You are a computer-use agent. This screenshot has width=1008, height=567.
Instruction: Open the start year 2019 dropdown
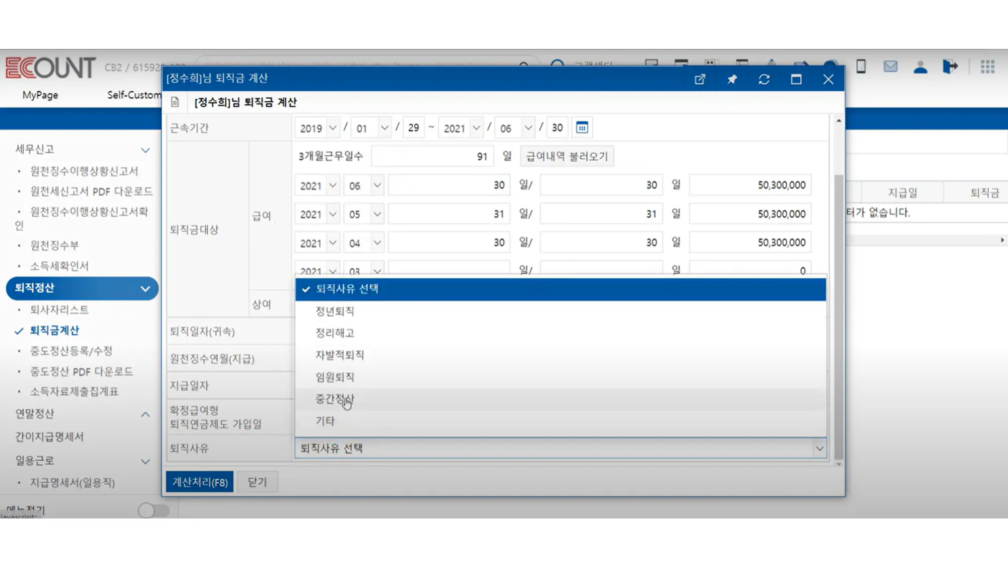318,128
